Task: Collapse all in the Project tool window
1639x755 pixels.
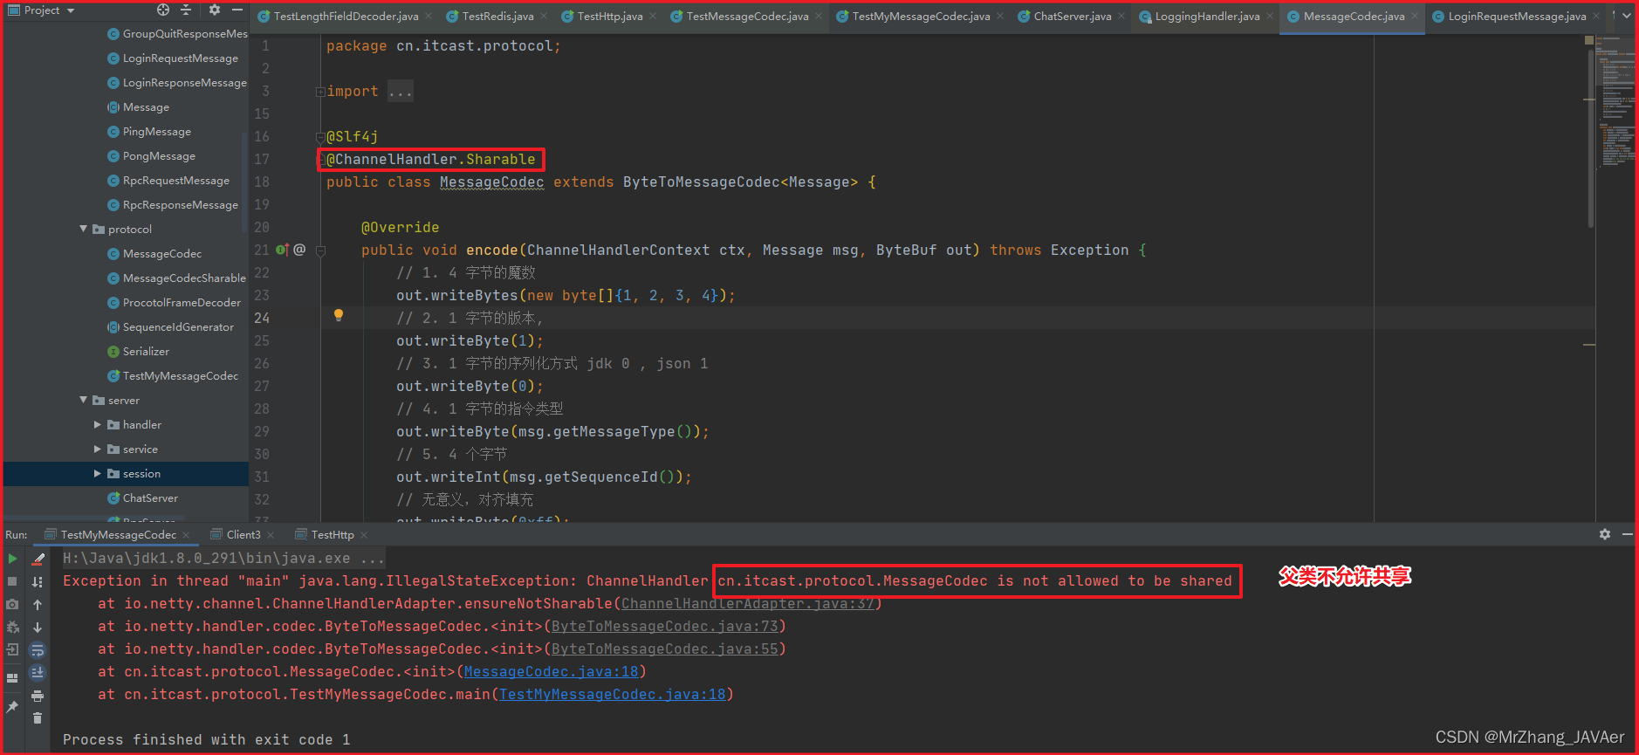Action: click(186, 10)
